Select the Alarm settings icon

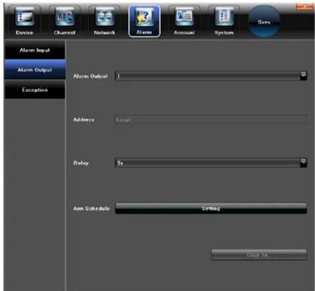tap(144, 21)
